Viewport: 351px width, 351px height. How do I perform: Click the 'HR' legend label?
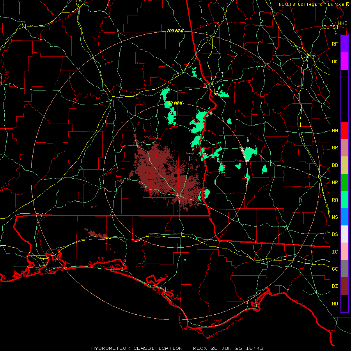(x=335, y=183)
